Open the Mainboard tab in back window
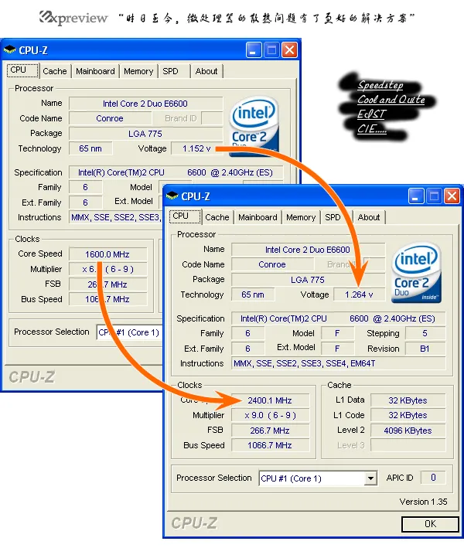Image resolution: width=464 pixels, height=548 pixels. tap(95, 71)
